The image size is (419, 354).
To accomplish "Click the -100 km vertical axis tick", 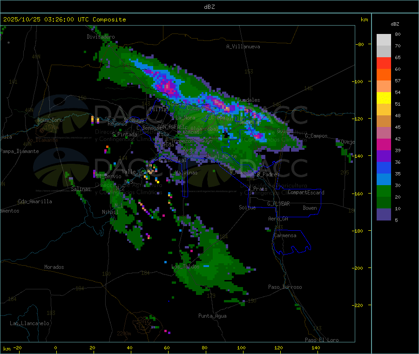I will tap(357, 81).
